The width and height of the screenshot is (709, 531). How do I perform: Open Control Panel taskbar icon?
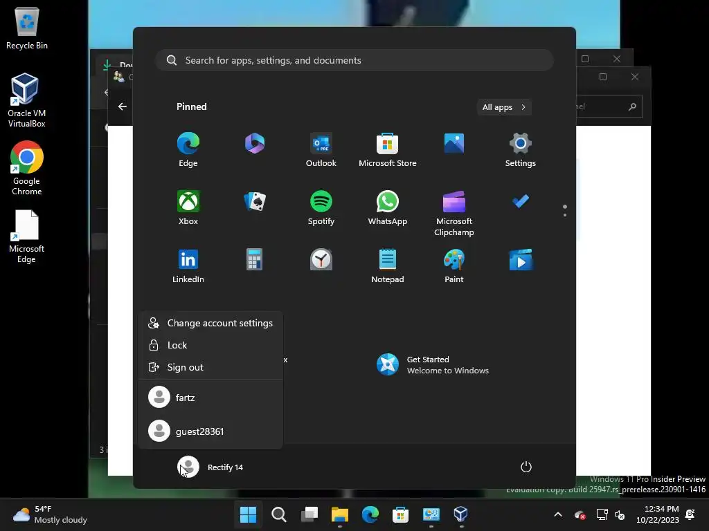tap(431, 514)
